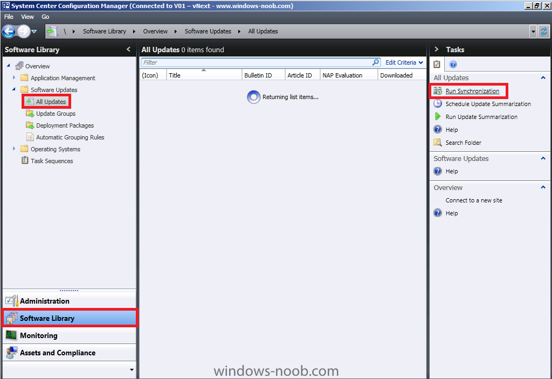Select the help tab icon in Tasks

453,64
